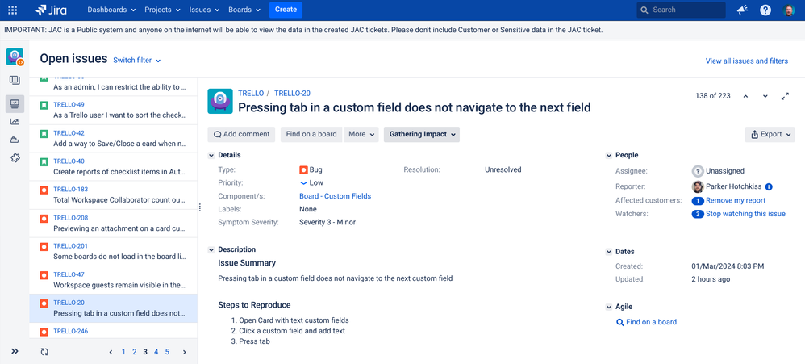
Task: Open the add-ons puzzle icon in sidebar
Action: pyautogui.click(x=15, y=158)
